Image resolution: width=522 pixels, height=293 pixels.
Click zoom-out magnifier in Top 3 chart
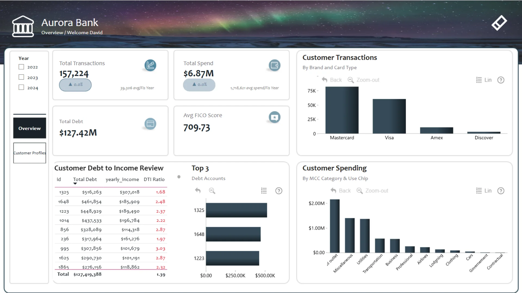click(x=212, y=191)
